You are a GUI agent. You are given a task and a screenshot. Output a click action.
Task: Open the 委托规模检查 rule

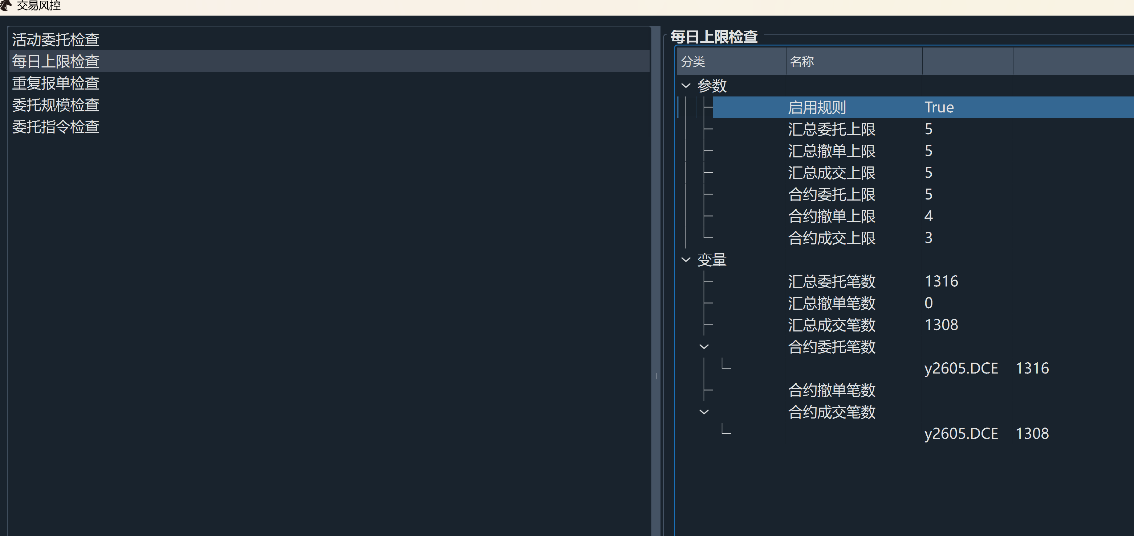(x=56, y=105)
